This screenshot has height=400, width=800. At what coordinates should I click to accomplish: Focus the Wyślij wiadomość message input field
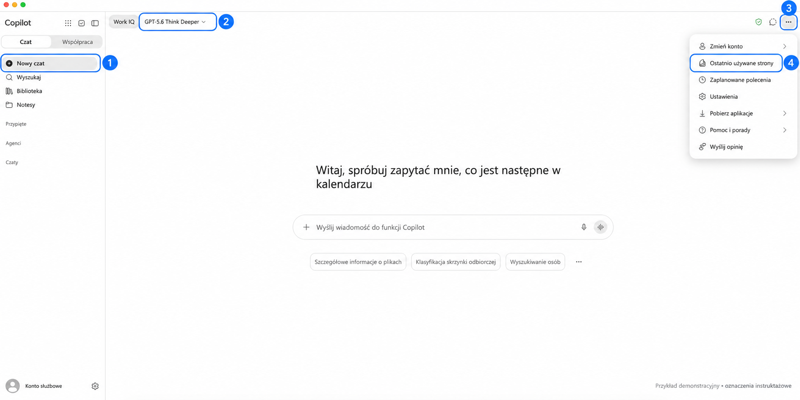[x=444, y=227]
